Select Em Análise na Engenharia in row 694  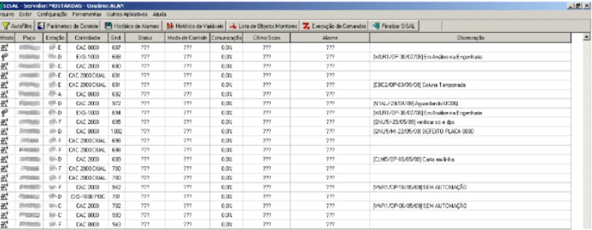tap(470, 113)
